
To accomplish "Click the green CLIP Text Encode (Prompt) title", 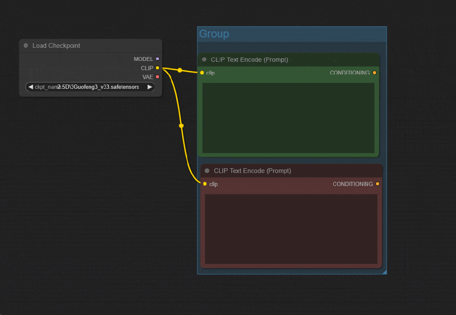I will (249, 60).
